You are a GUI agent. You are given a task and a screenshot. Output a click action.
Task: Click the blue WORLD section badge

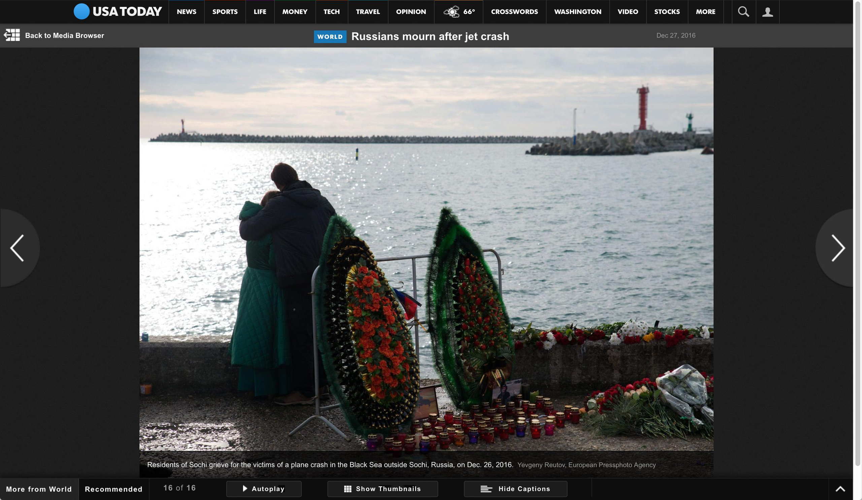pyautogui.click(x=330, y=37)
